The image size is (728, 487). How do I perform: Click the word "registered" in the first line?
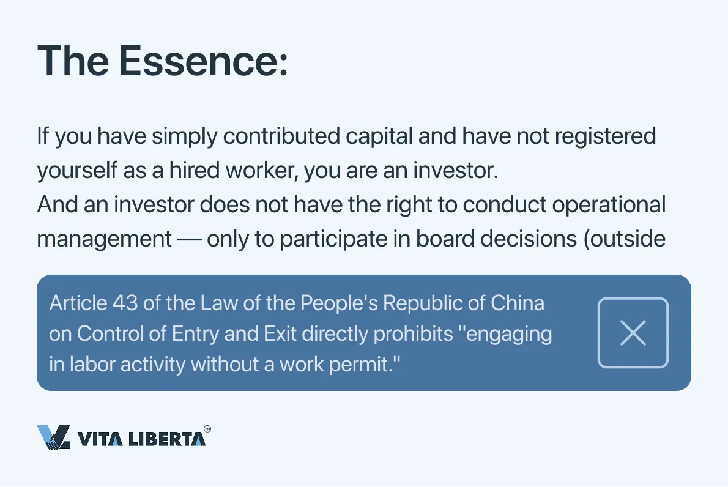click(604, 136)
